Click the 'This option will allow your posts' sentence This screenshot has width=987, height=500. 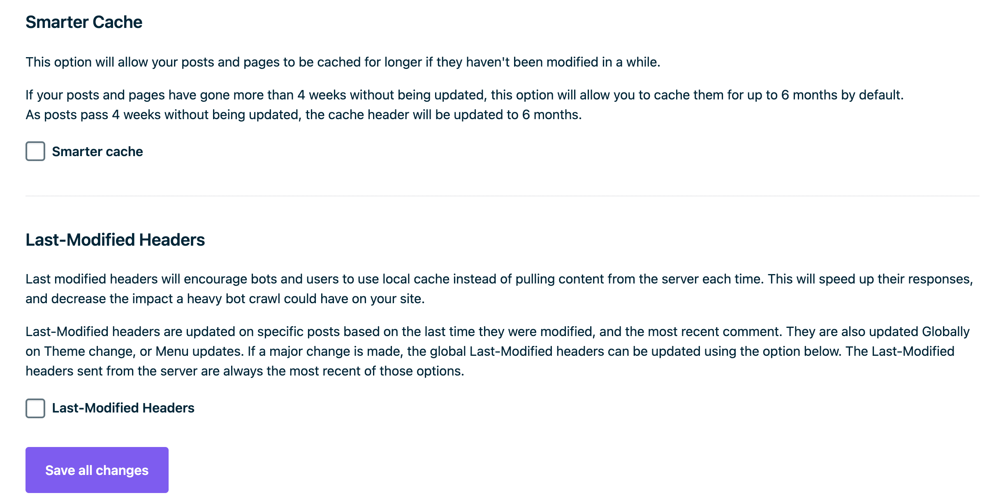pos(343,62)
